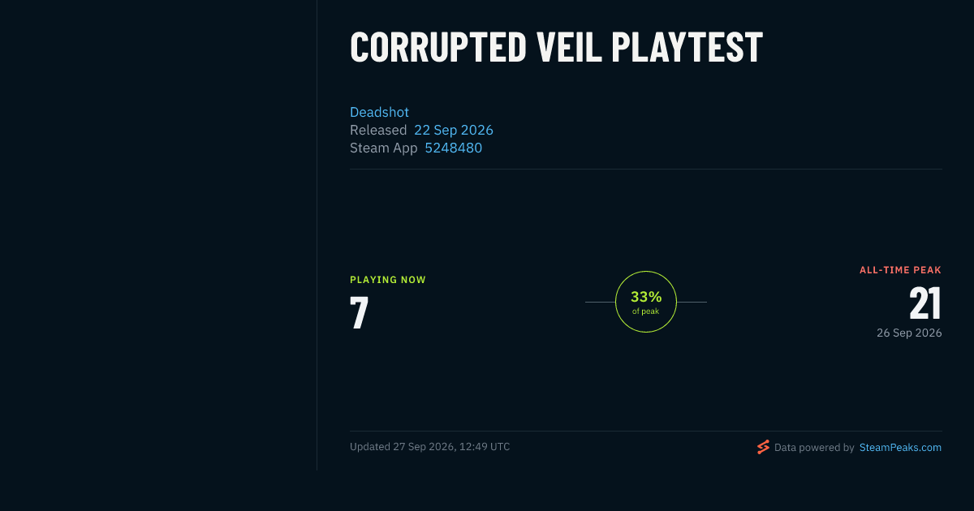974x511 pixels.
Task: Click the current player count 7
Action: 359,313
